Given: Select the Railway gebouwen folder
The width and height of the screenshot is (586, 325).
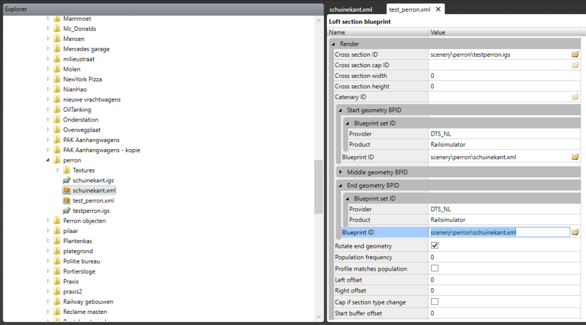Looking at the screenshot, I should (88, 302).
